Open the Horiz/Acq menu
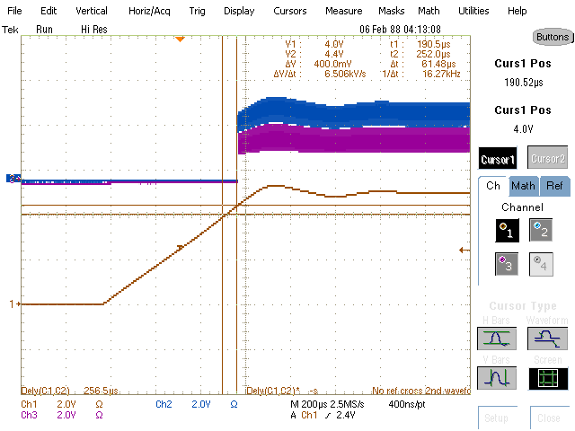 click(149, 12)
